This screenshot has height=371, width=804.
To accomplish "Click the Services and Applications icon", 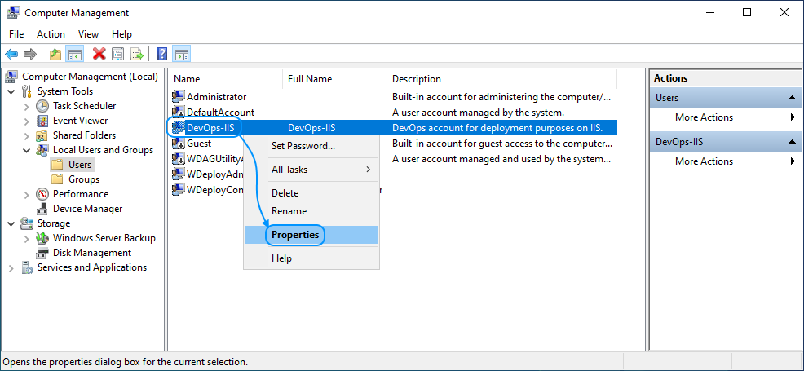I will coord(27,267).
